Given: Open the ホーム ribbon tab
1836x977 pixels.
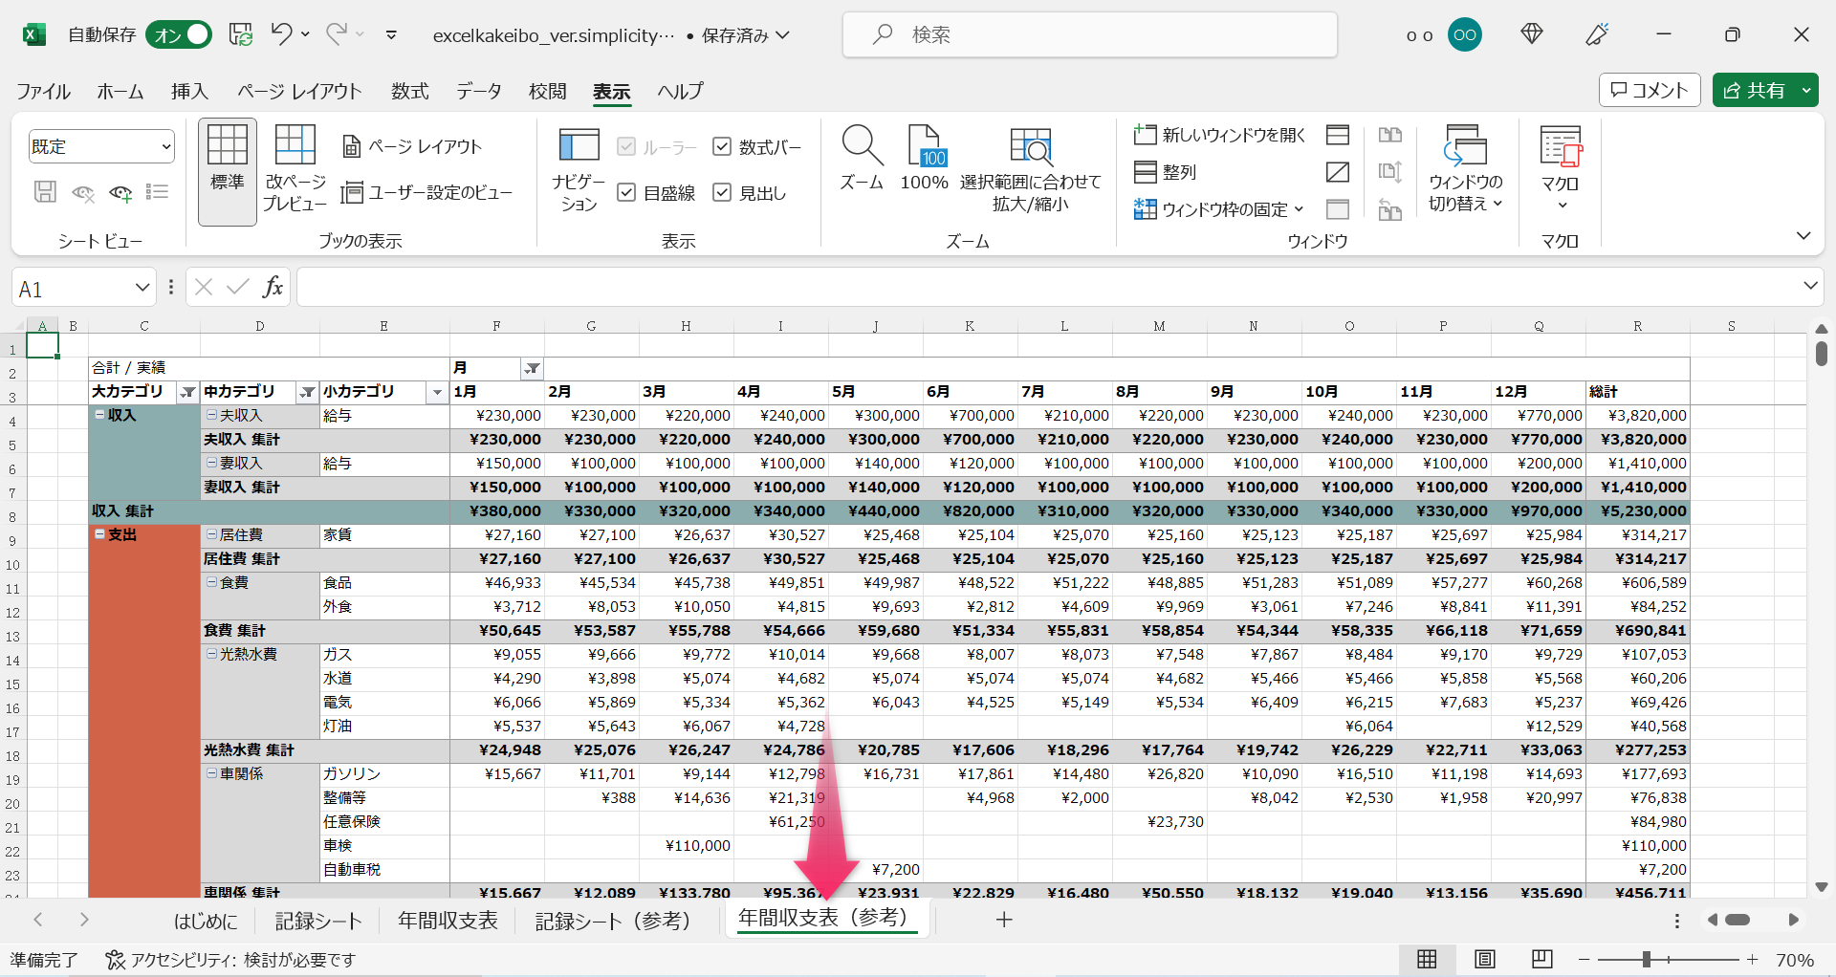Looking at the screenshot, I should [120, 91].
